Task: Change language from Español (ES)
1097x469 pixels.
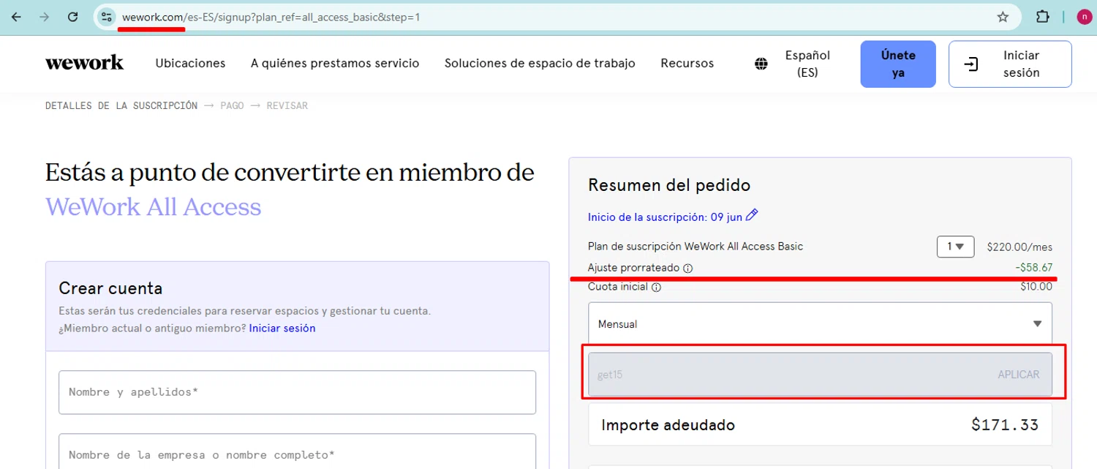Action: 807,64
